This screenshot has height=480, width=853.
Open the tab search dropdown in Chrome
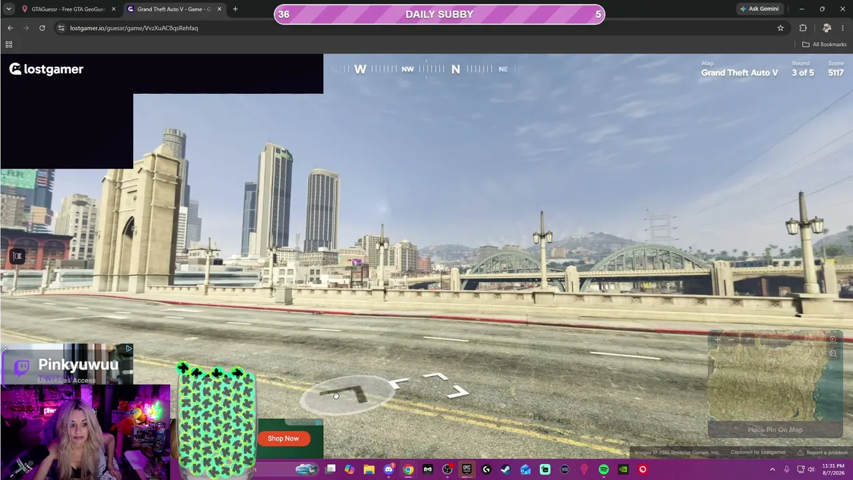tap(9, 9)
